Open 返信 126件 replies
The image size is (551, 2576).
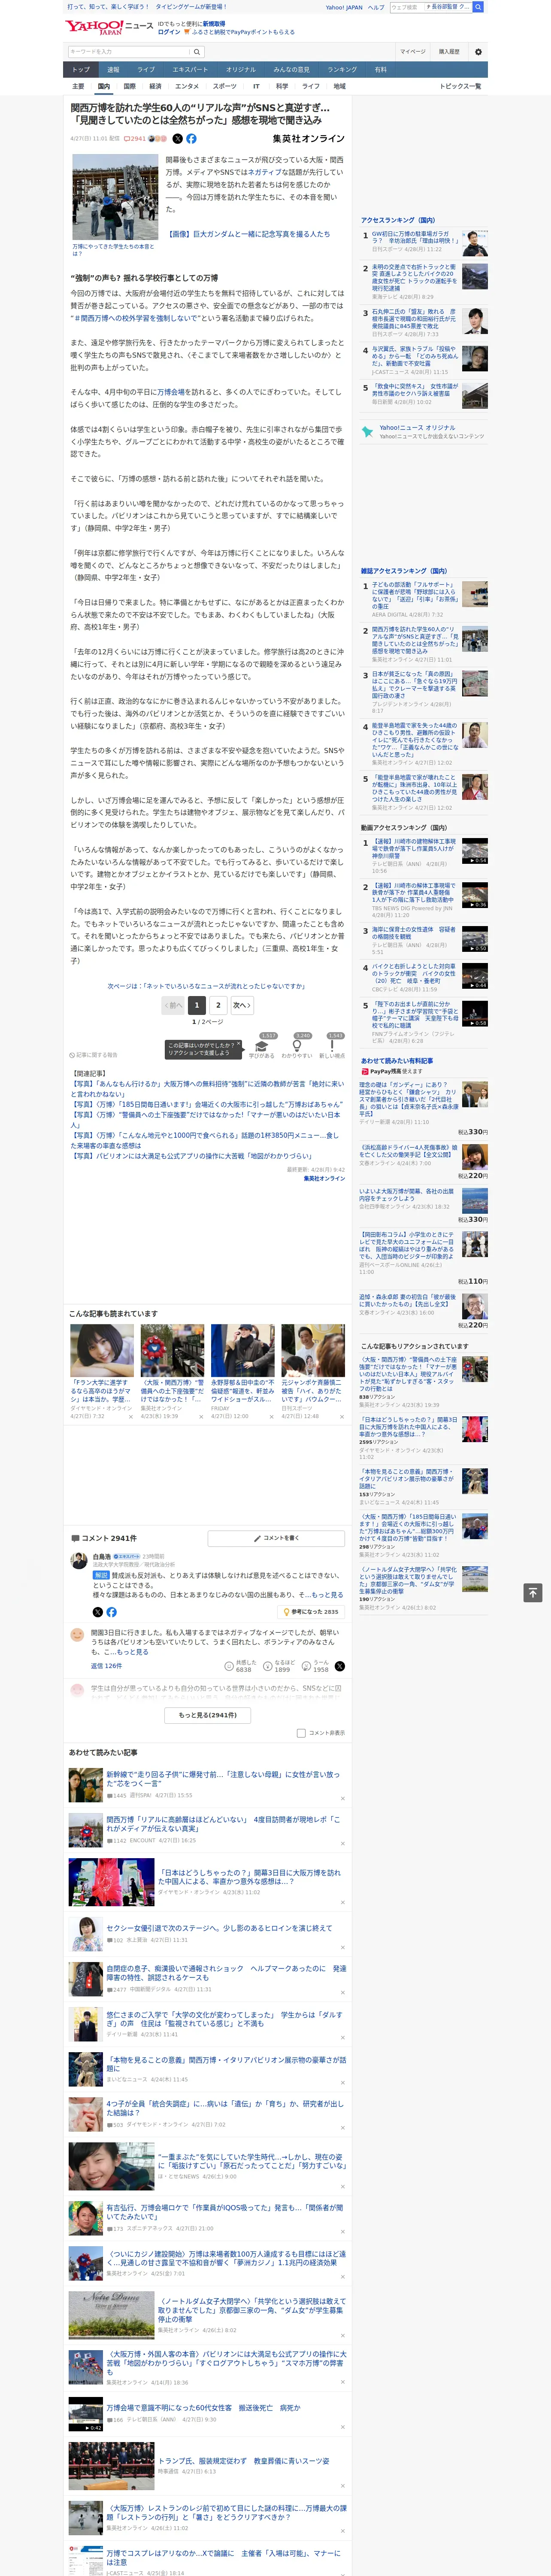point(106,1666)
